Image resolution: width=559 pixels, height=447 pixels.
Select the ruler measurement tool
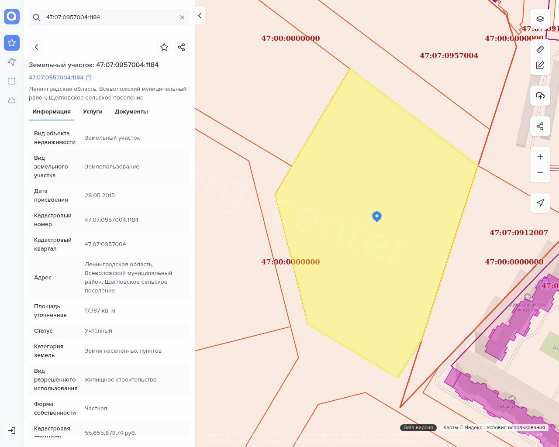(x=540, y=49)
